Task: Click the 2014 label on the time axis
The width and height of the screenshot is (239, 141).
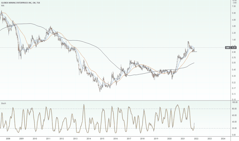Action: (x=89, y=139)
